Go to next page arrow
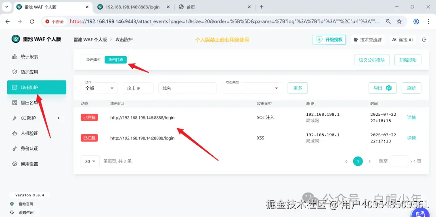 pos(369,161)
